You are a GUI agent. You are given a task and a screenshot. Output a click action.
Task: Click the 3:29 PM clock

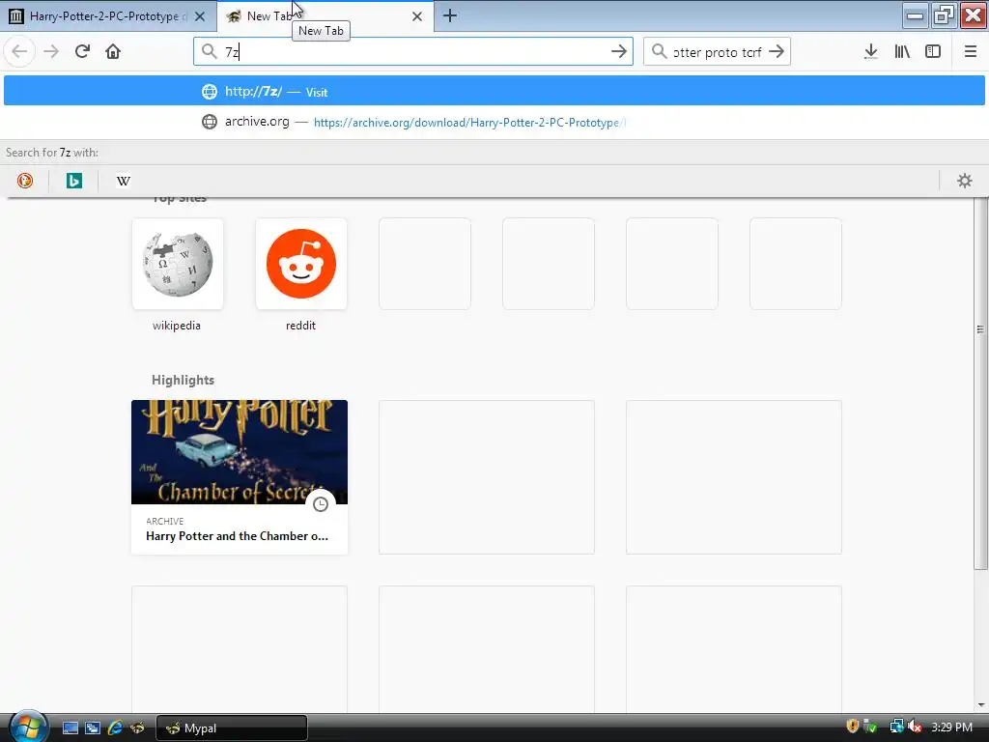tap(951, 727)
